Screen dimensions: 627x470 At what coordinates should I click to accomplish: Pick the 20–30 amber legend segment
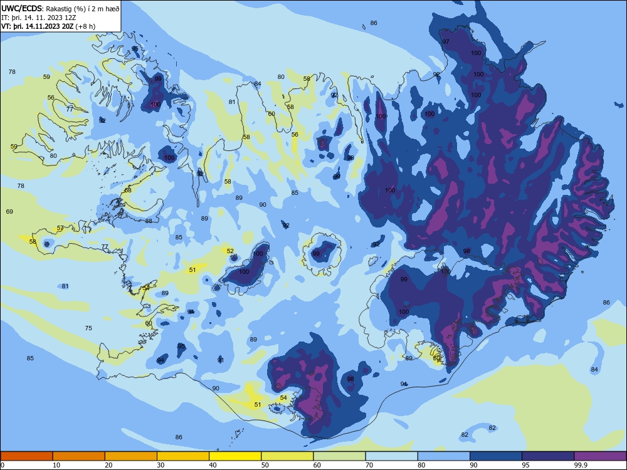pyautogui.click(x=131, y=456)
